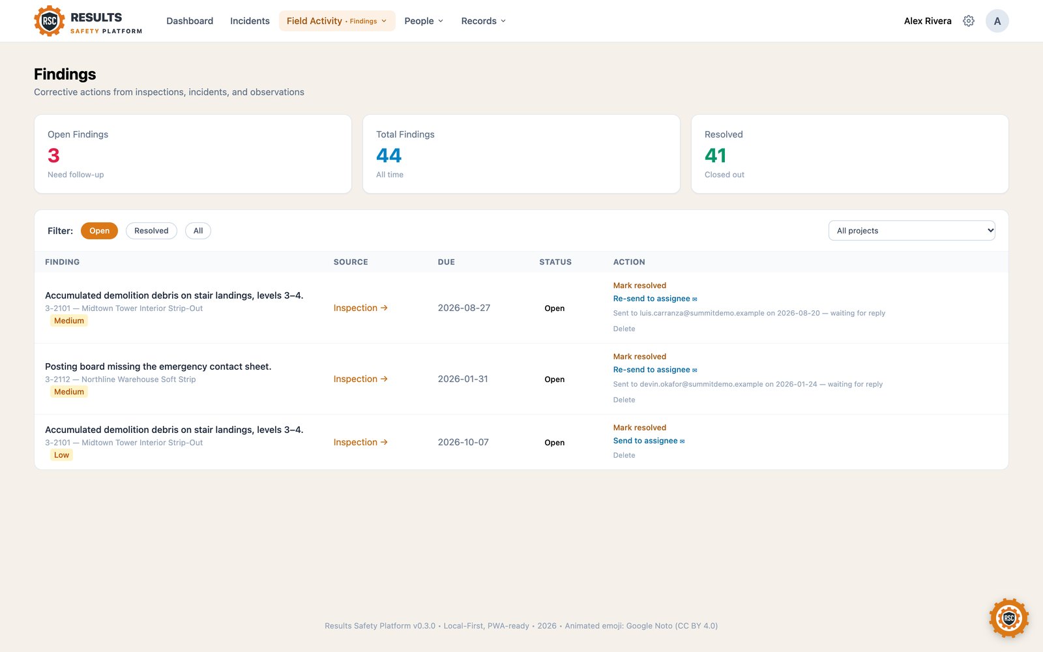Re-send the devin.okafor finding to assignee
The width and height of the screenshot is (1043, 652).
[655, 370]
